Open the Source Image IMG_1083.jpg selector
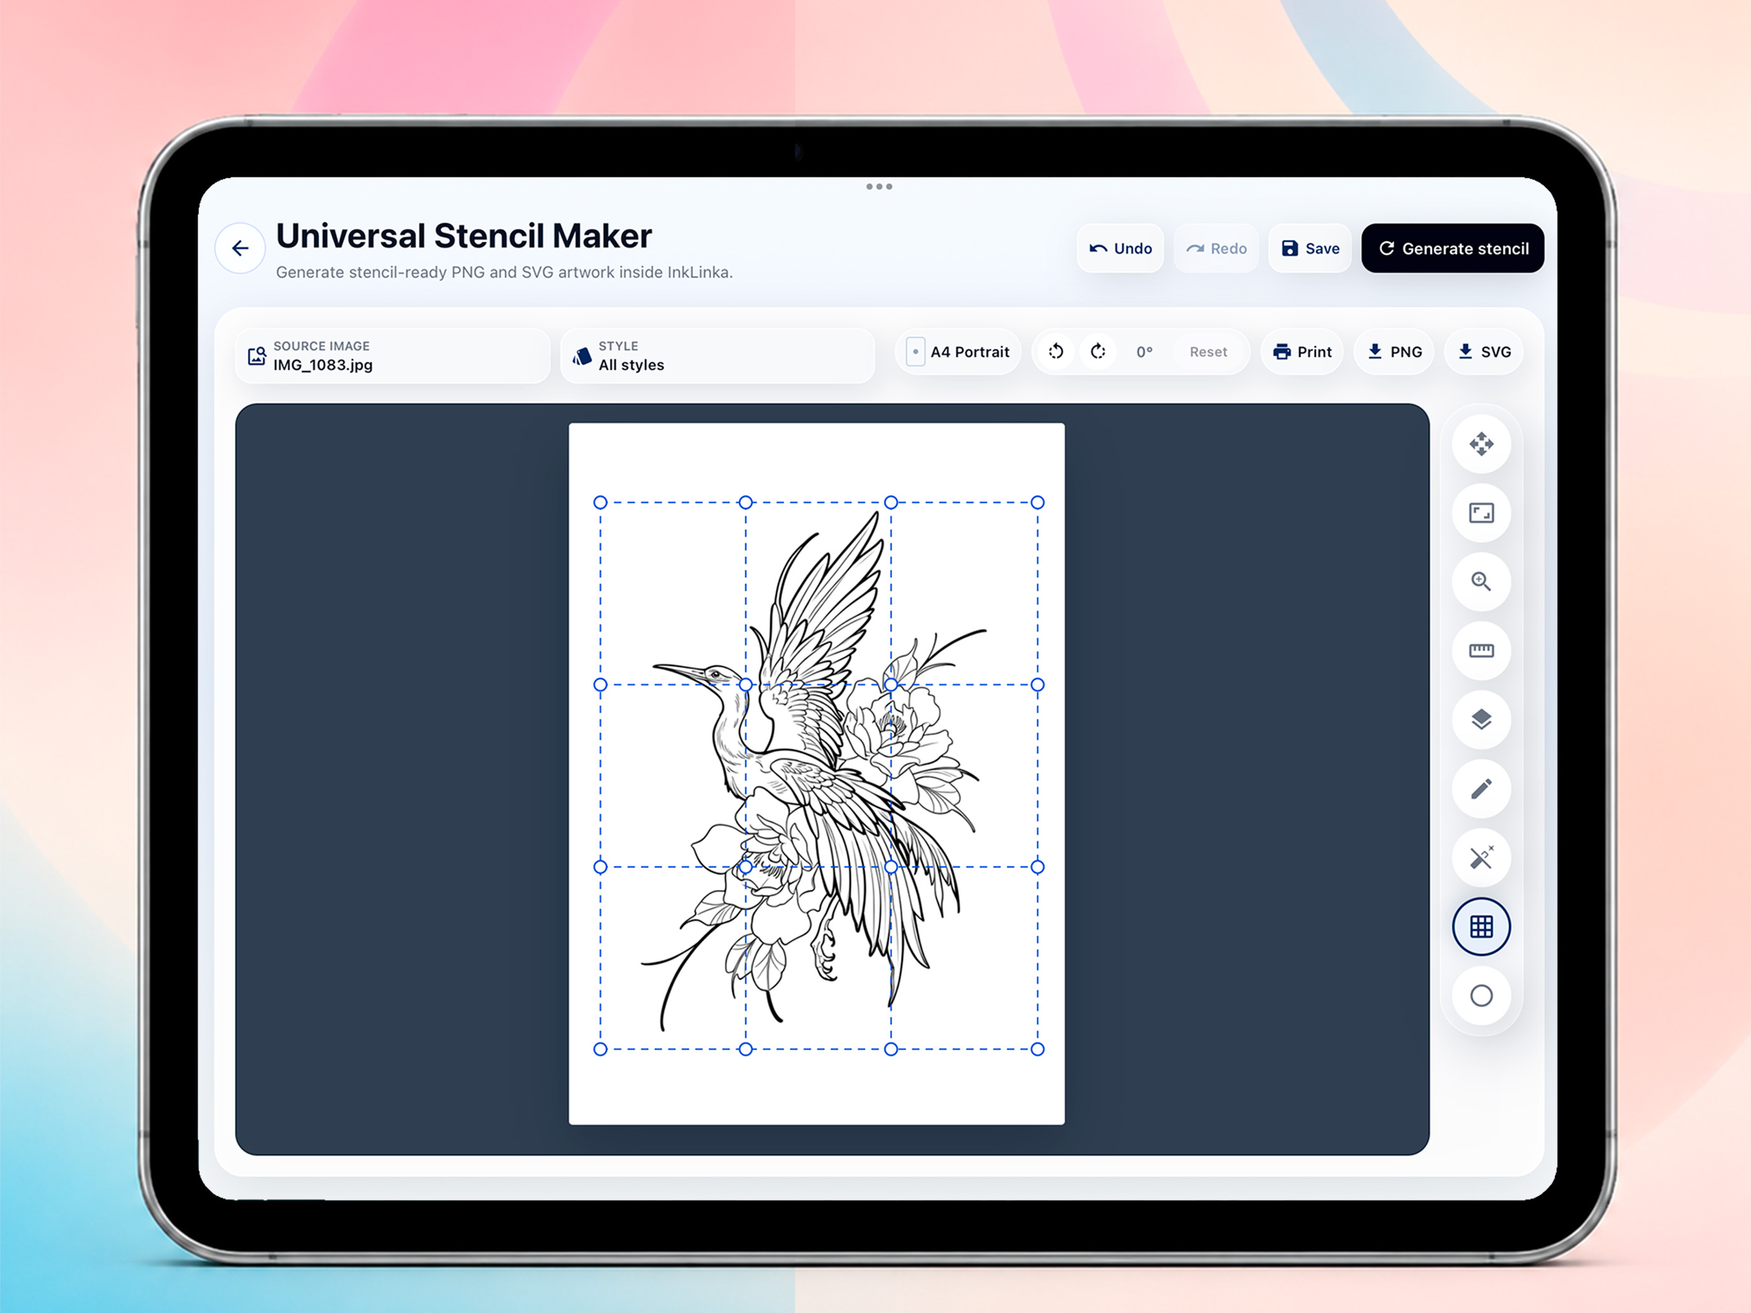The image size is (1751, 1313). 393,356
